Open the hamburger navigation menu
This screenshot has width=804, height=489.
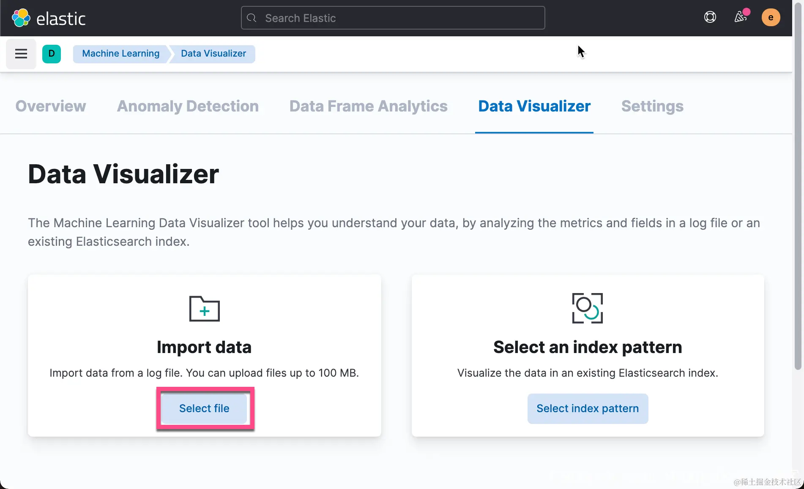click(x=21, y=54)
